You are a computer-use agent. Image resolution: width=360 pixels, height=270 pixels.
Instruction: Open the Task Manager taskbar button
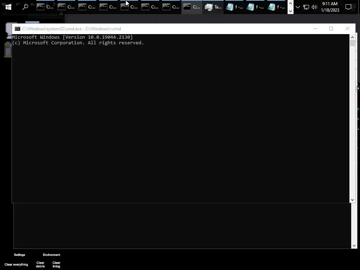213,7
